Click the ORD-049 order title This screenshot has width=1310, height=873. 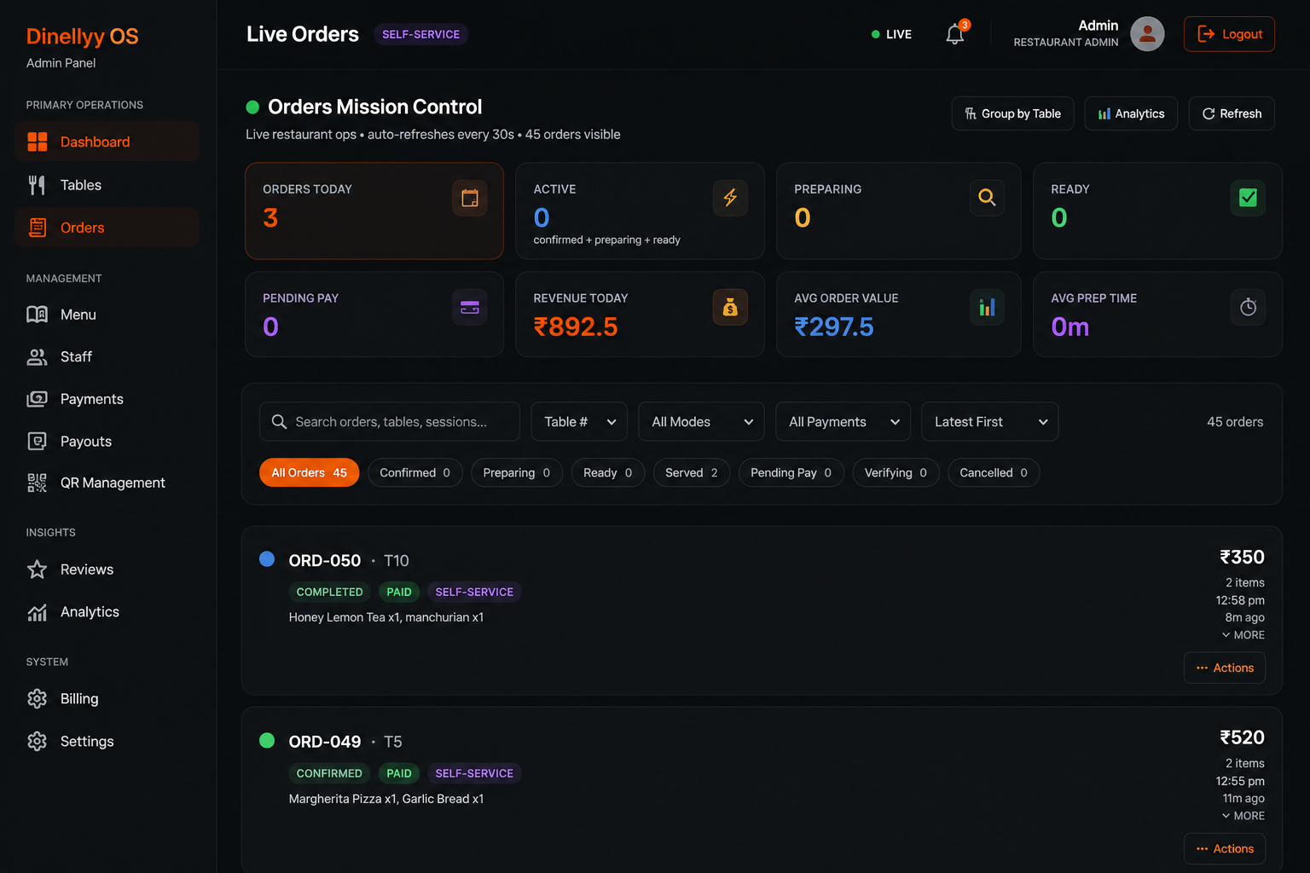pos(325,742)
